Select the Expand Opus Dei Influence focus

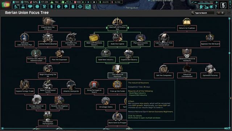[48, 28]
